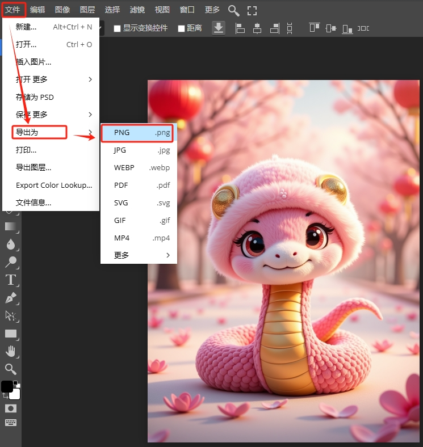Choose 存储为 PSD menu entry
Viewport: 423px width, 447px height.
pyautogui.click(x=51, y=97)
